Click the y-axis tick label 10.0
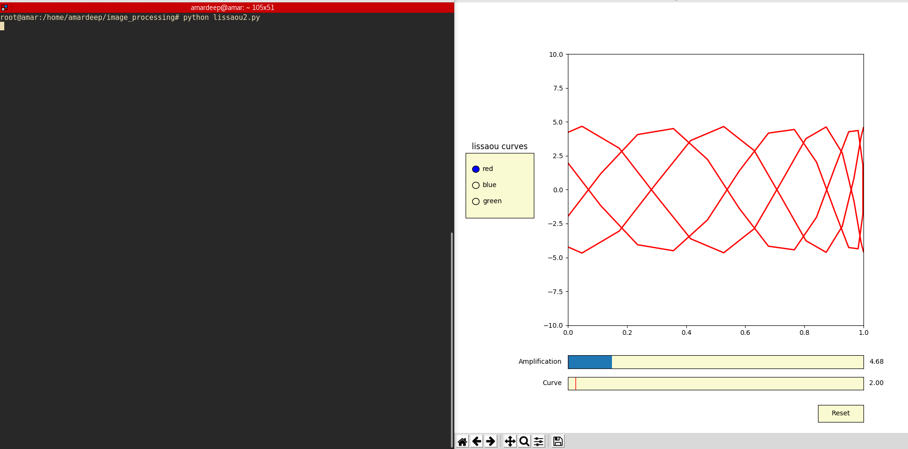This screenshot has height=449, width=908. [x=556, y=54]
